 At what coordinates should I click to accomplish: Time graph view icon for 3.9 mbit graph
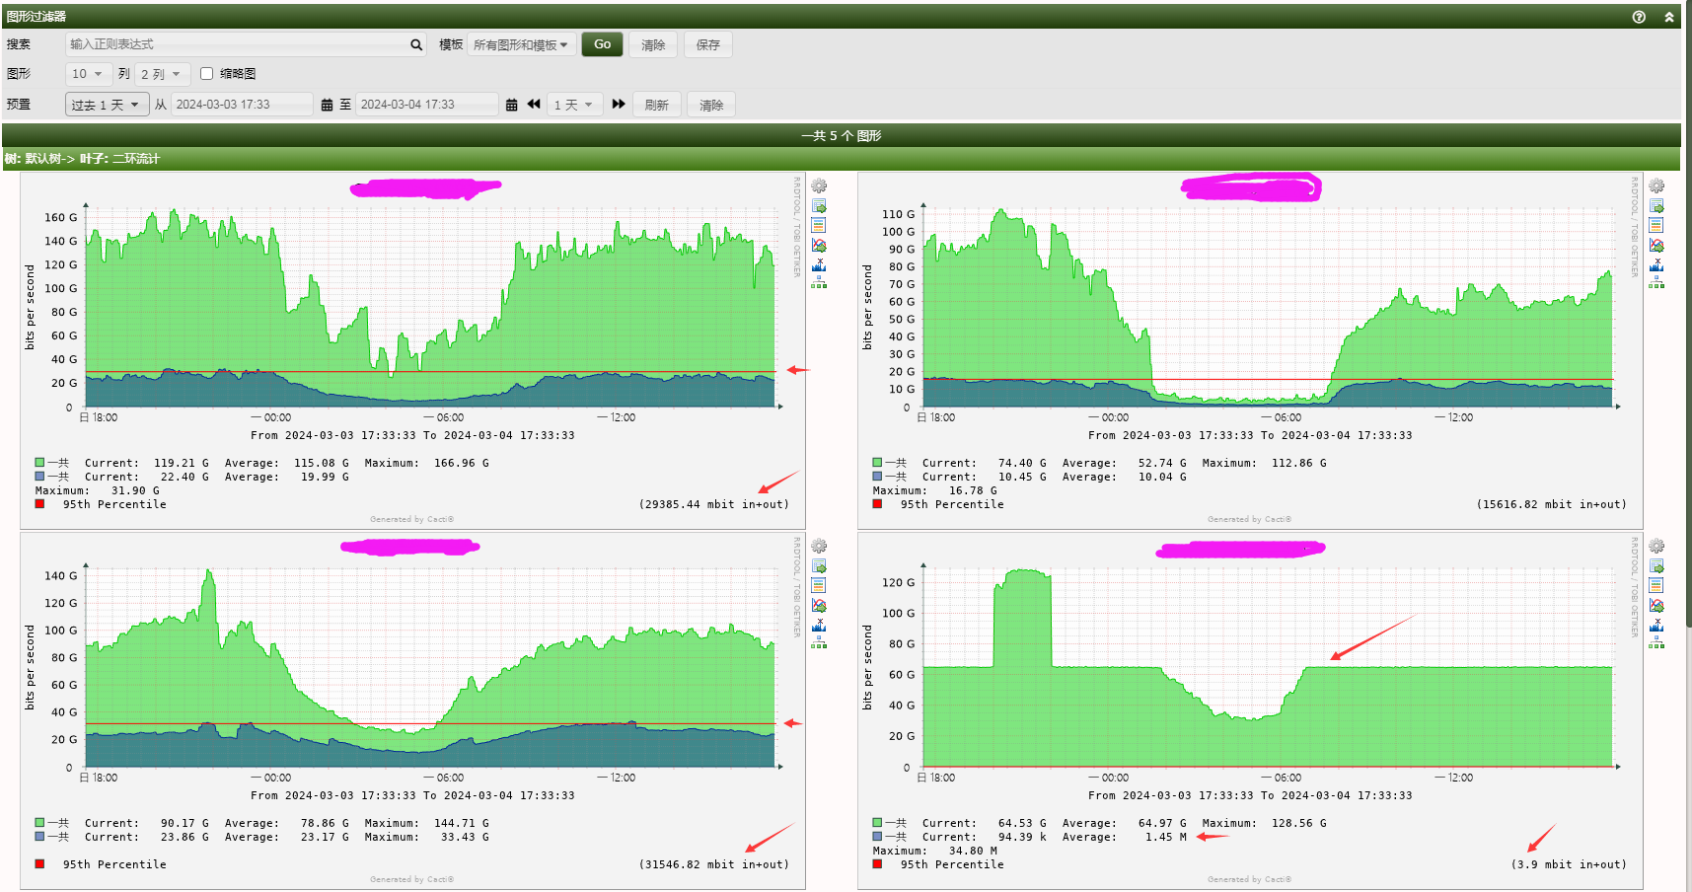point(1656,585)
